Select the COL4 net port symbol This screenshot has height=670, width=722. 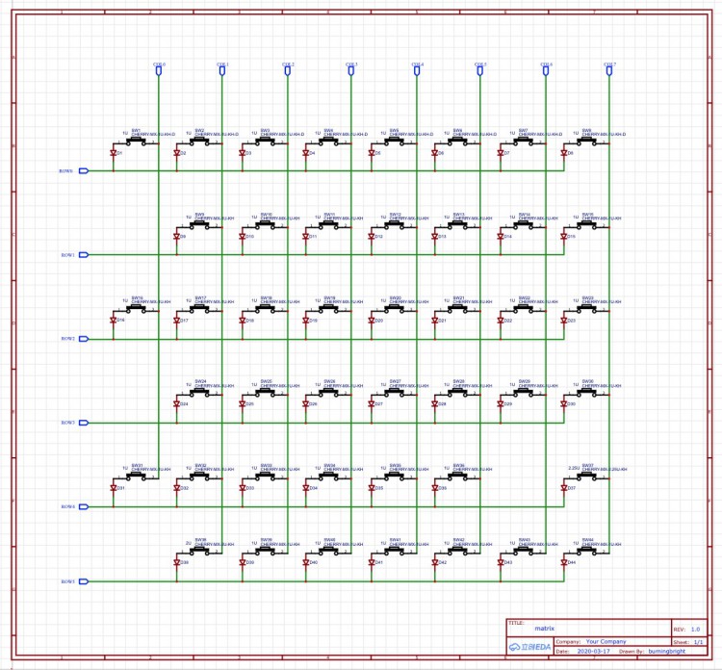[416, 71]
